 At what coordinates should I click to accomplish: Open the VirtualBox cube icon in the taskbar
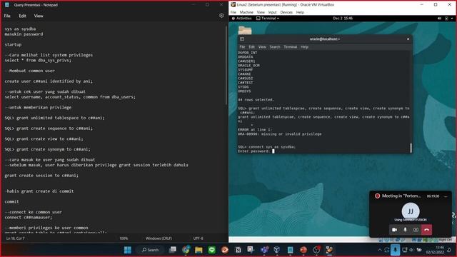point(277,250)
